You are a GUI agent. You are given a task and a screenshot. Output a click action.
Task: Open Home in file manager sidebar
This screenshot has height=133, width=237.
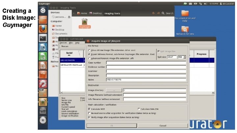pos(57,26)
